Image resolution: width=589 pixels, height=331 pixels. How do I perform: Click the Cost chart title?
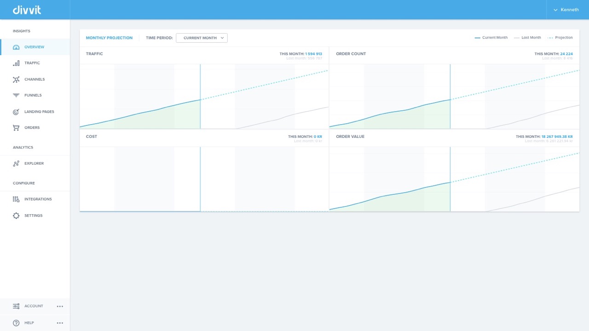(x=91, y=137)
